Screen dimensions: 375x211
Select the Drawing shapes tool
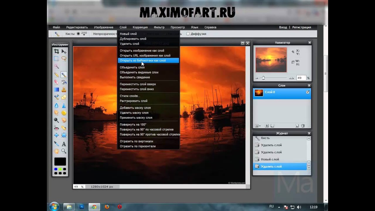[64, 97]
